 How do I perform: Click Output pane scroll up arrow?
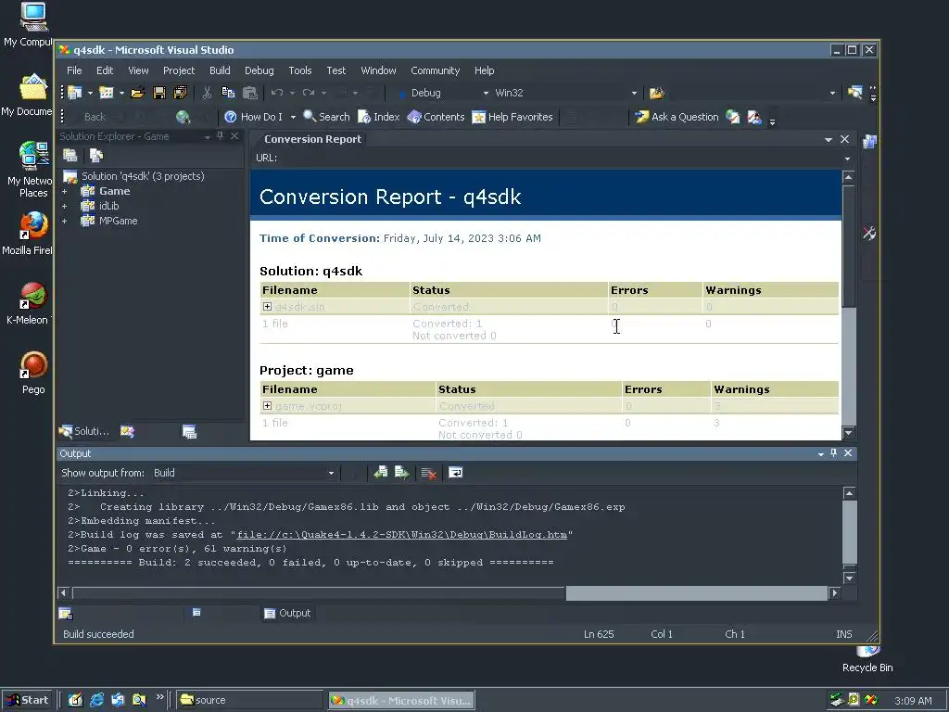(x=849, y=493)
